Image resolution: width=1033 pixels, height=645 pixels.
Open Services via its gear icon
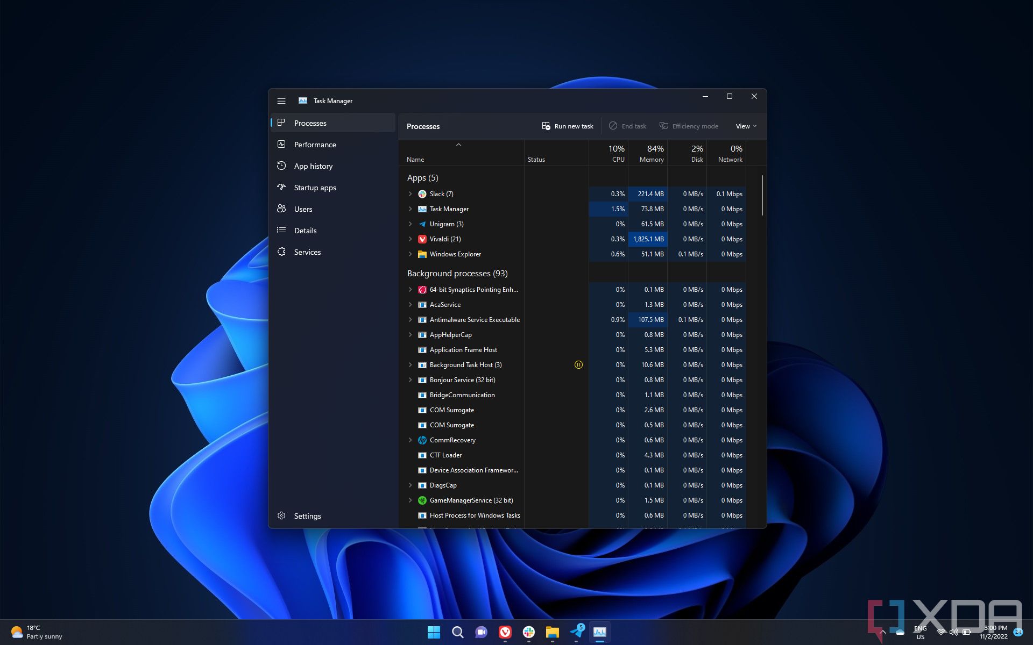pos(281,252)
